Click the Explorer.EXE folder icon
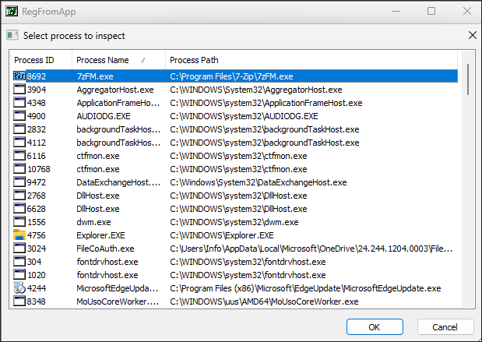This screenshot has width=482, height=342. coord(19,235)
